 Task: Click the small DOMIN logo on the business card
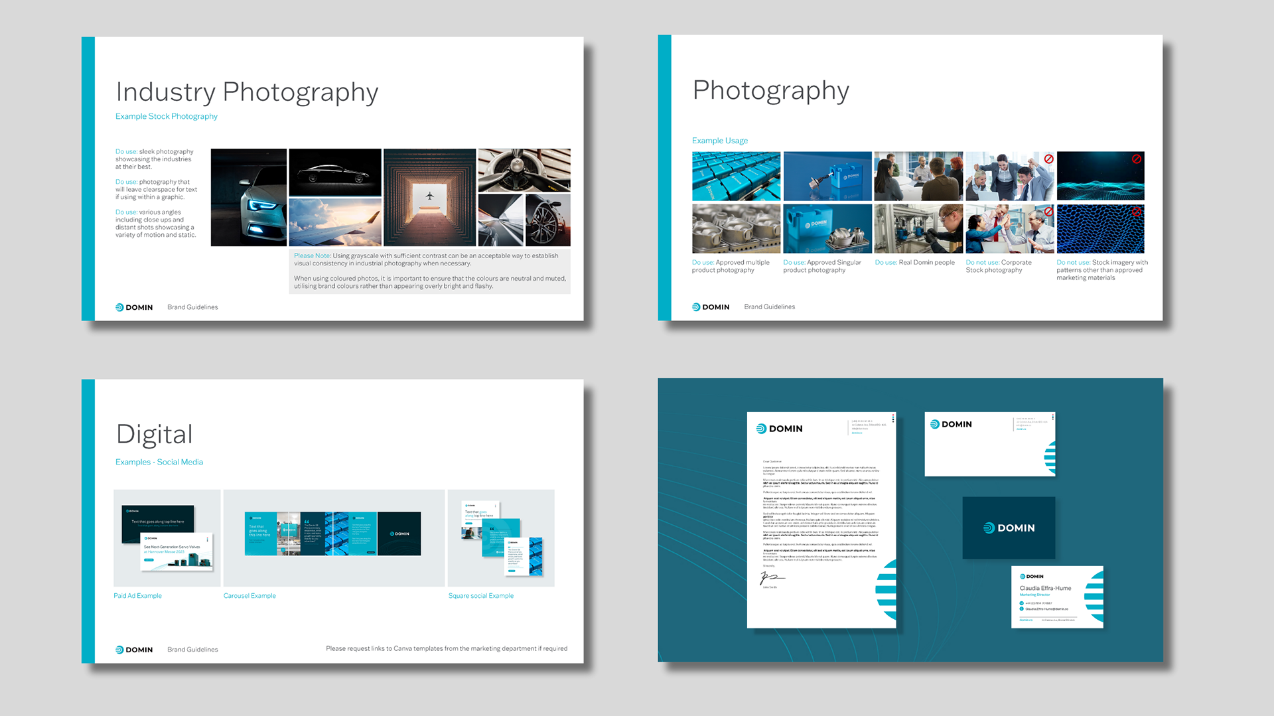(1032, 576)
